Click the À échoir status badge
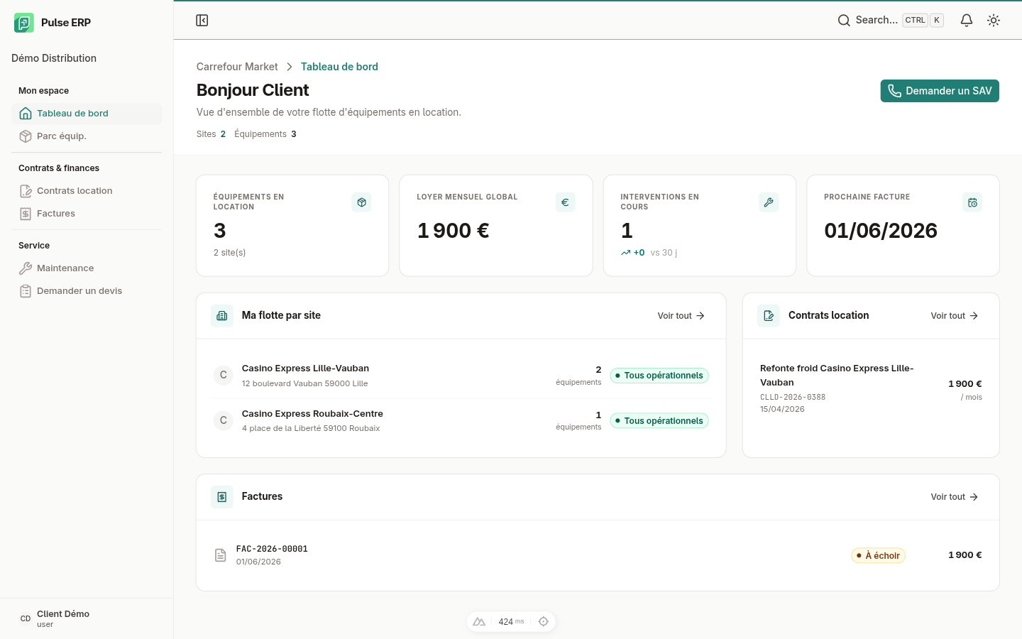Image resolution: width=1022 pixels, height=639 pixels. (879, 556)
